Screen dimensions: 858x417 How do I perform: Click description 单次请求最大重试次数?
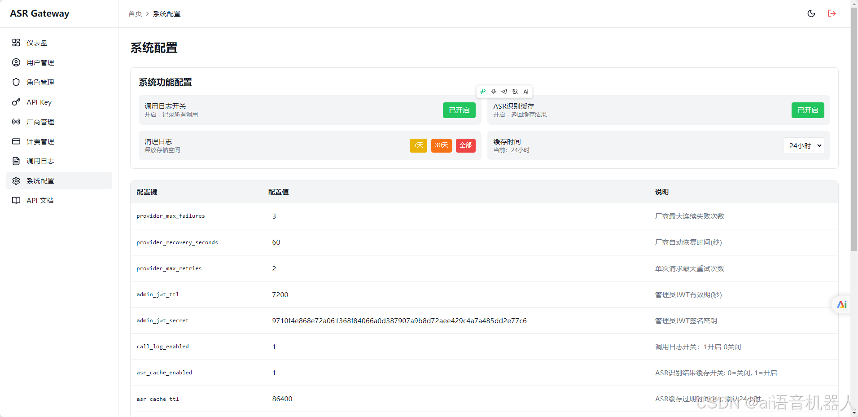tap(690, 268)
